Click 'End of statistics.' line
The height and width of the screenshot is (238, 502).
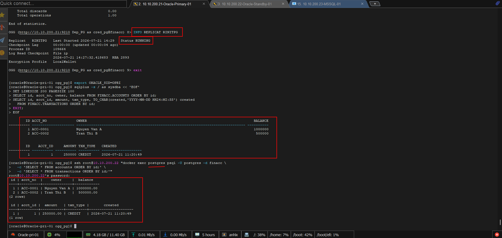coord(27,24)
